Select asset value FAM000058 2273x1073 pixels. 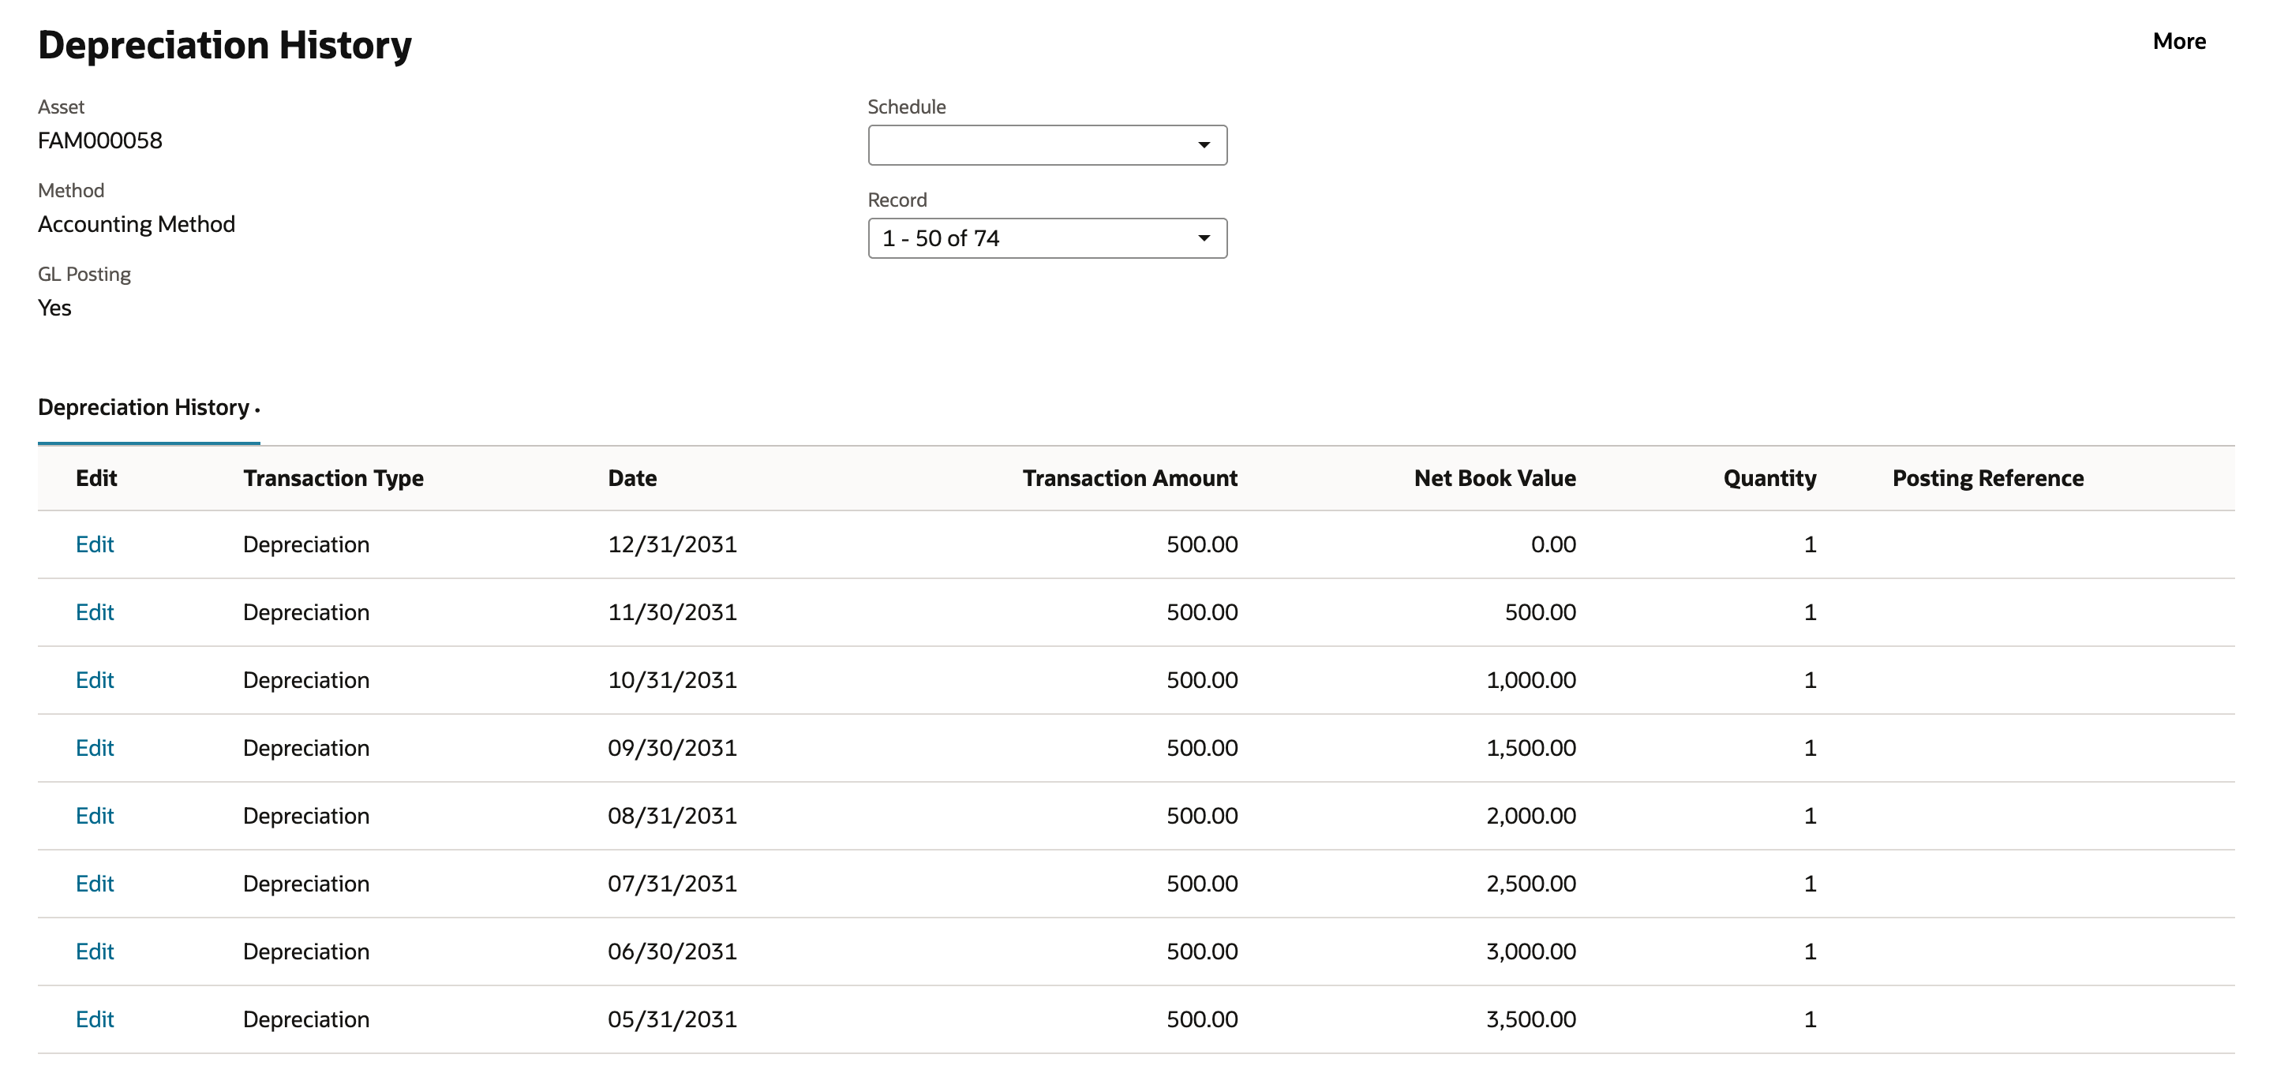click(99, 141)
